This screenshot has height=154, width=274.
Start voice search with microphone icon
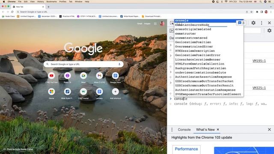[x=119, y=64]
